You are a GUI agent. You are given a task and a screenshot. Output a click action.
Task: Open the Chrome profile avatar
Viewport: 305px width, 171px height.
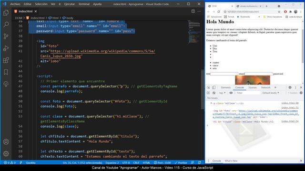[295, 11]
